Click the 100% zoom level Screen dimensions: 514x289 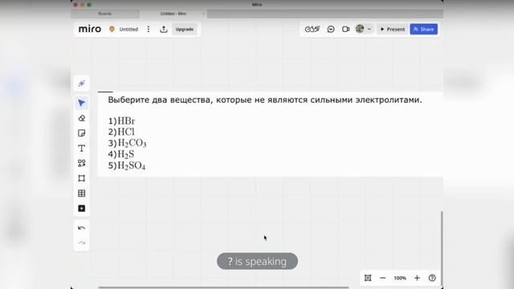click(x=400, y=278)
